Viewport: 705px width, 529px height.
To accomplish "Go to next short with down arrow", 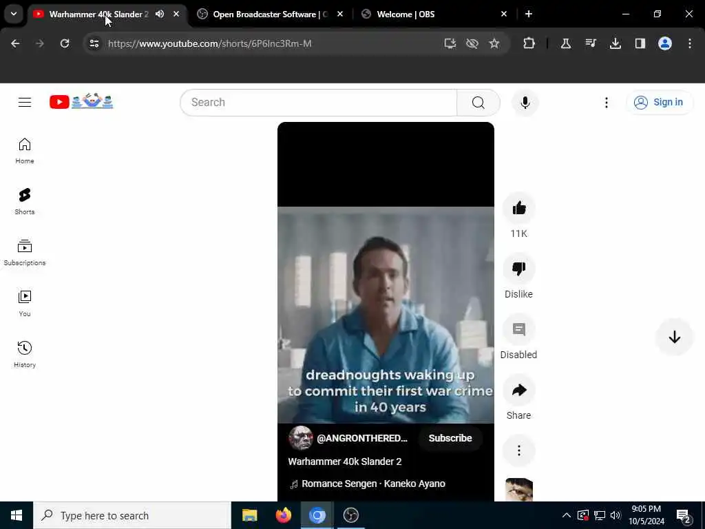I will pos(675,337).
